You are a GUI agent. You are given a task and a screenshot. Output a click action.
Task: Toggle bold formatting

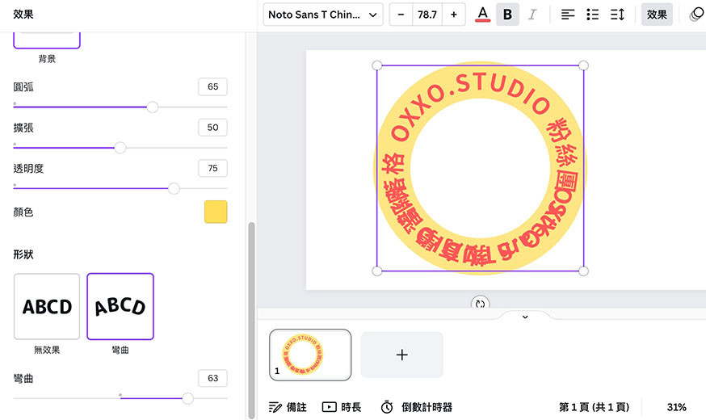point(507,15)
